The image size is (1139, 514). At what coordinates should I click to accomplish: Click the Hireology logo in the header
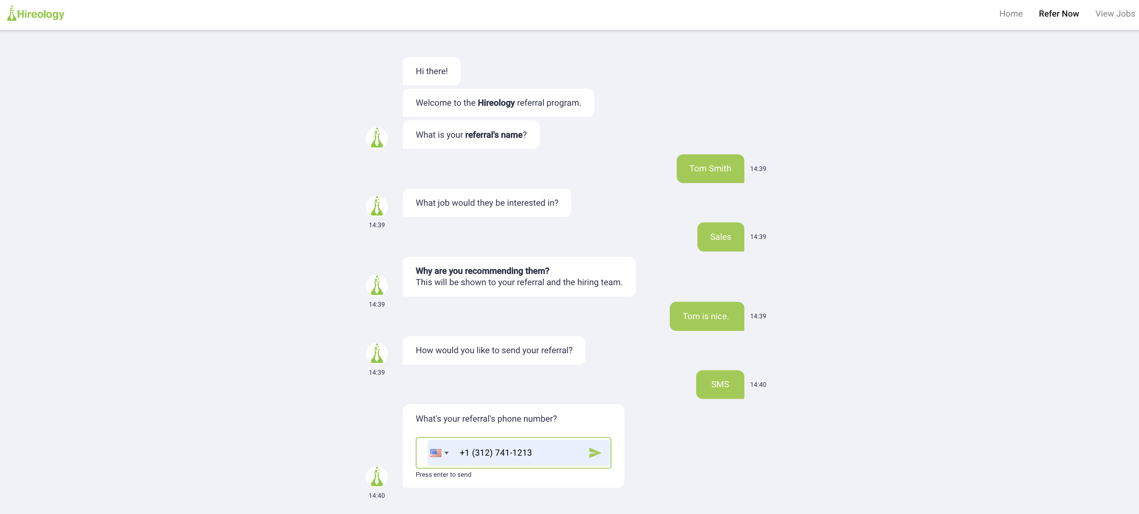(x=35, y=14)
